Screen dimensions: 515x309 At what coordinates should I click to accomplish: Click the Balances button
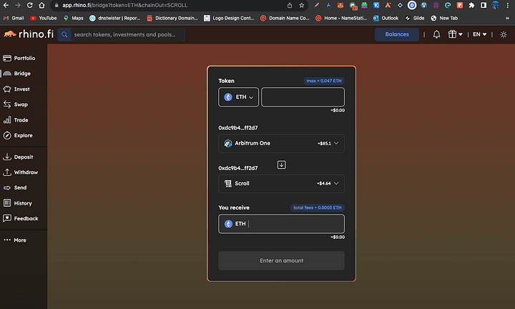[x=397, y=34]
